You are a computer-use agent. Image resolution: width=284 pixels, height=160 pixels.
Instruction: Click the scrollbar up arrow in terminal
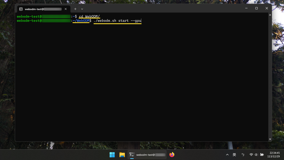click(x=270, y=15)
